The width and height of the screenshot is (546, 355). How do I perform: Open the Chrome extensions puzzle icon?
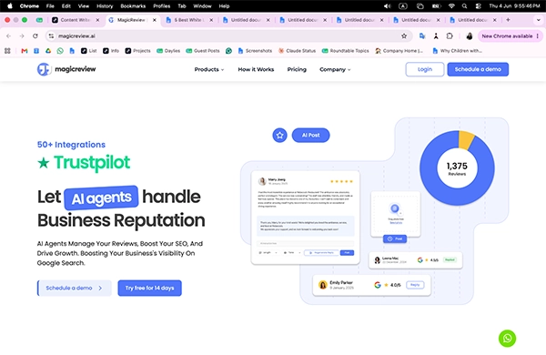[x=450, y=35]
